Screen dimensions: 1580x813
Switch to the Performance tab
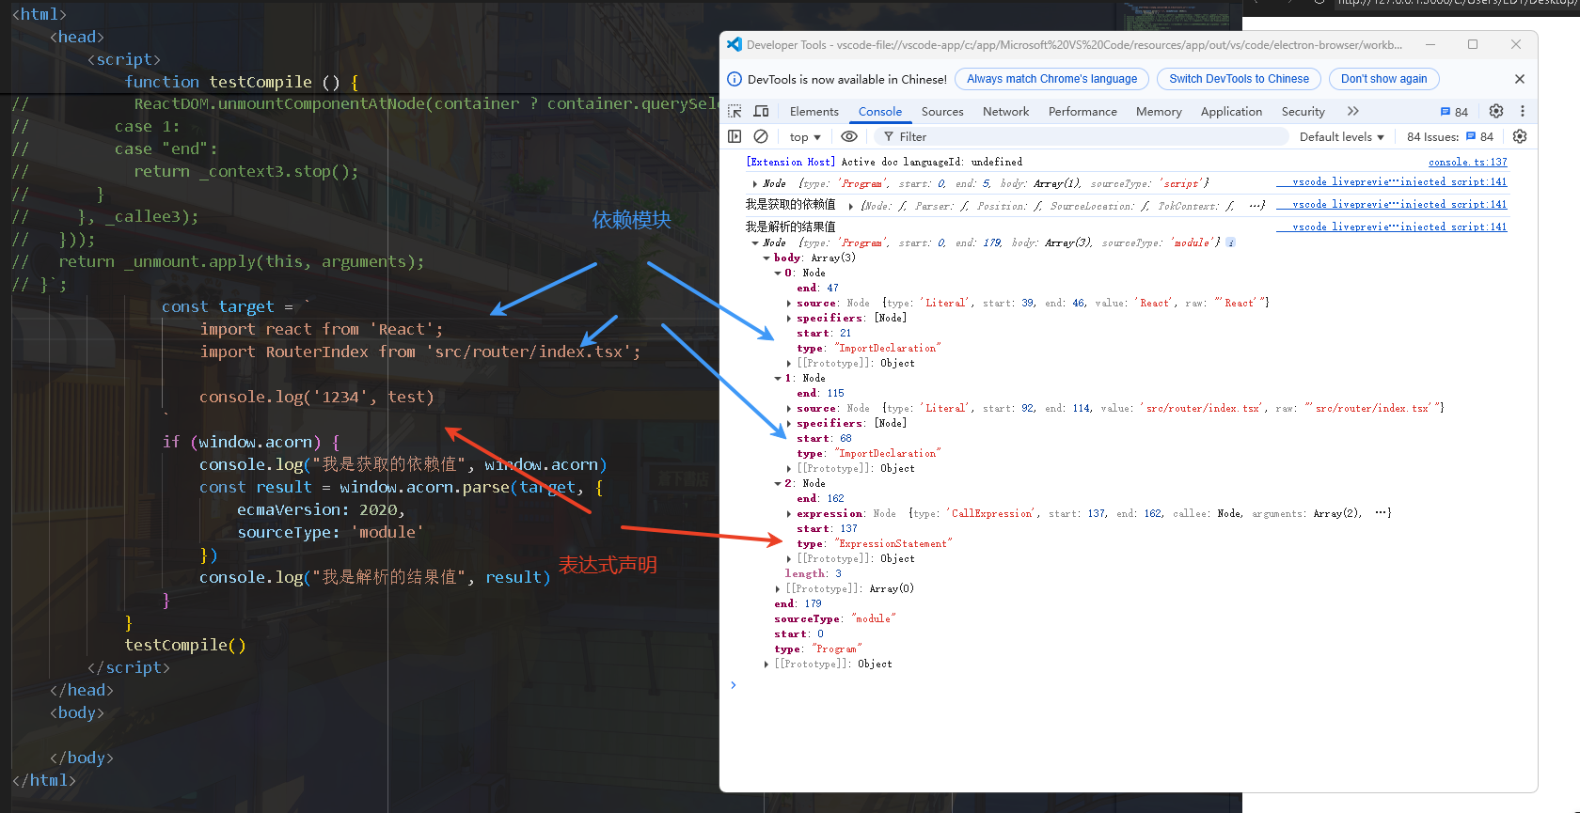(1082, 111)
